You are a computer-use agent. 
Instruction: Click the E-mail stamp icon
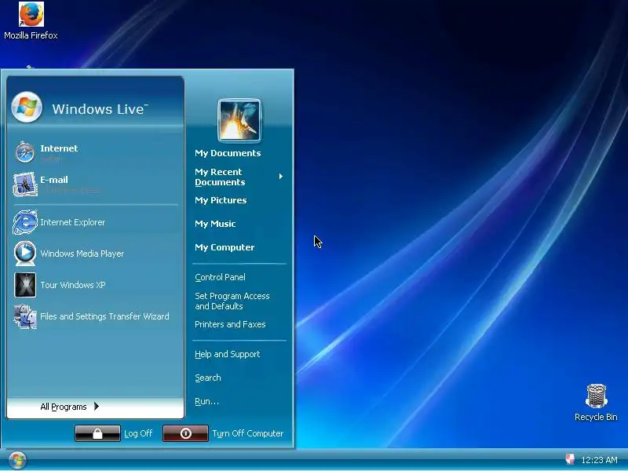click(25, 184)
